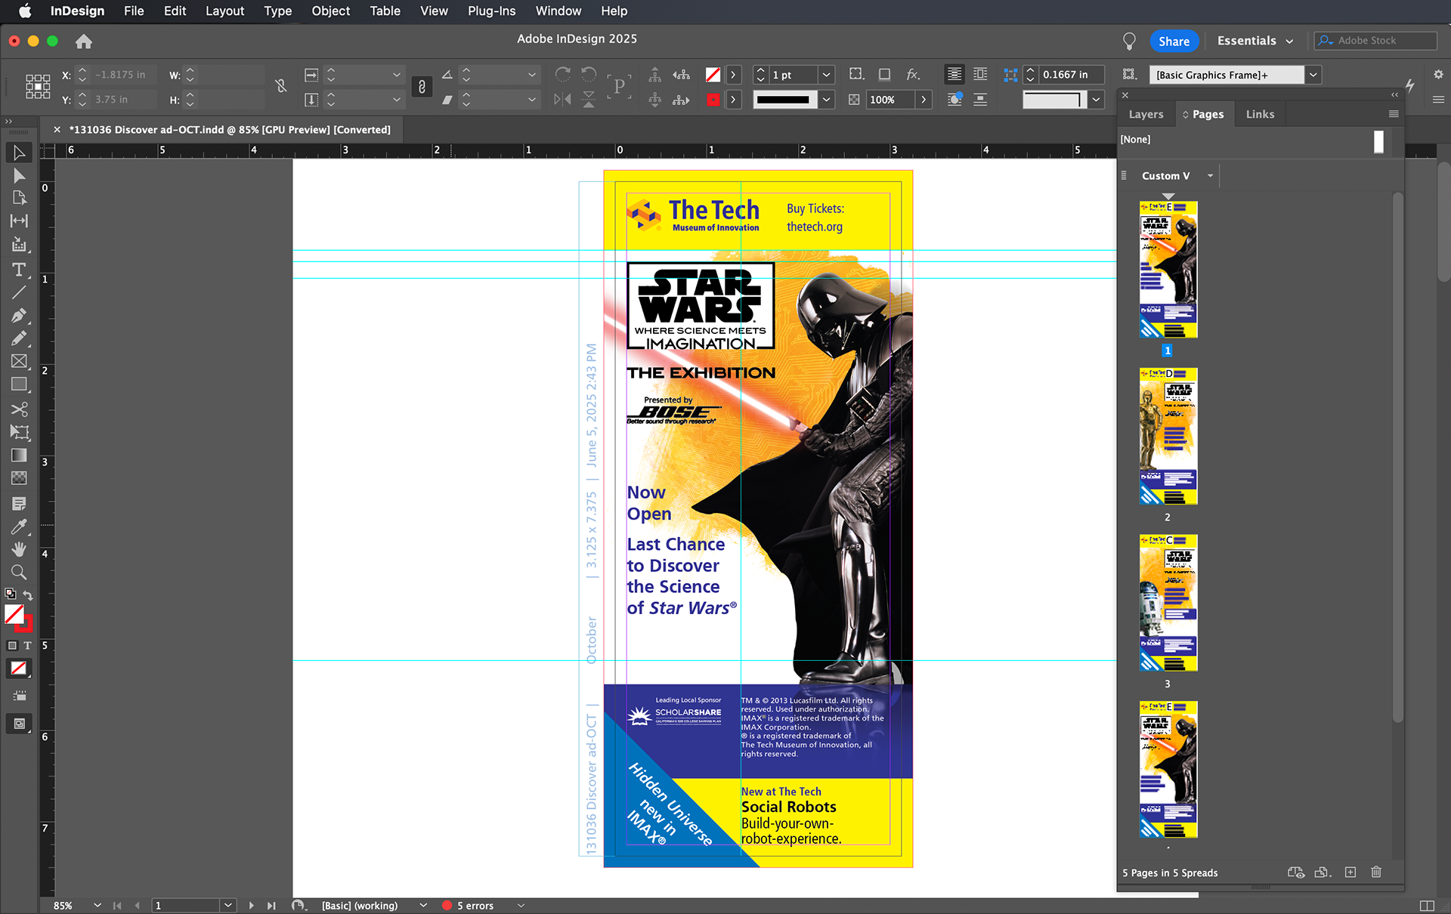Open preflight profile [Basic] (working) dropdown
Viewport: 1451px width, 914px height.
[423, 905]
